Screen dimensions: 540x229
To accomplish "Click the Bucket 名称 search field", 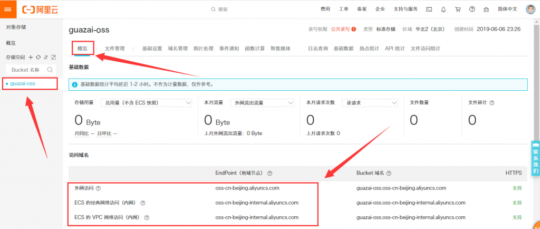I will [x=31, y=70].
